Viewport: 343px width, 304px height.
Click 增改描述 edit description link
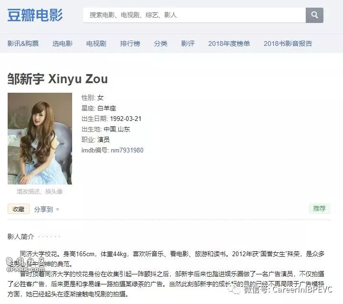(28, 192)
